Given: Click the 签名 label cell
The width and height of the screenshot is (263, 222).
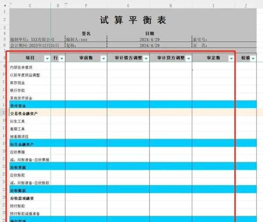Looking at the screenshot, I should (86, 34).
